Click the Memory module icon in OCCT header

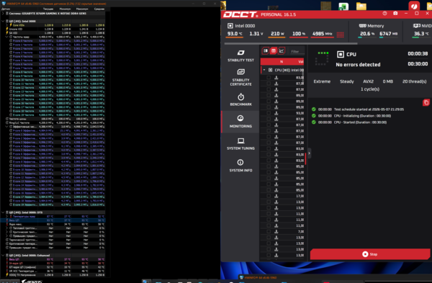click(x=363, y=26)
